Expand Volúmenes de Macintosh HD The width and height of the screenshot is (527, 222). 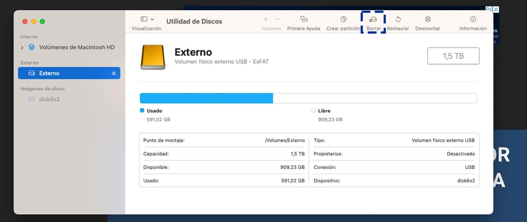(22, 48)
